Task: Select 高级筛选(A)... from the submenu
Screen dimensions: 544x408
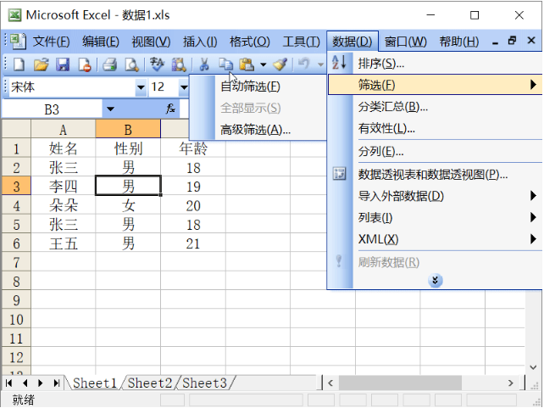Action: click(x=255, y=130)
